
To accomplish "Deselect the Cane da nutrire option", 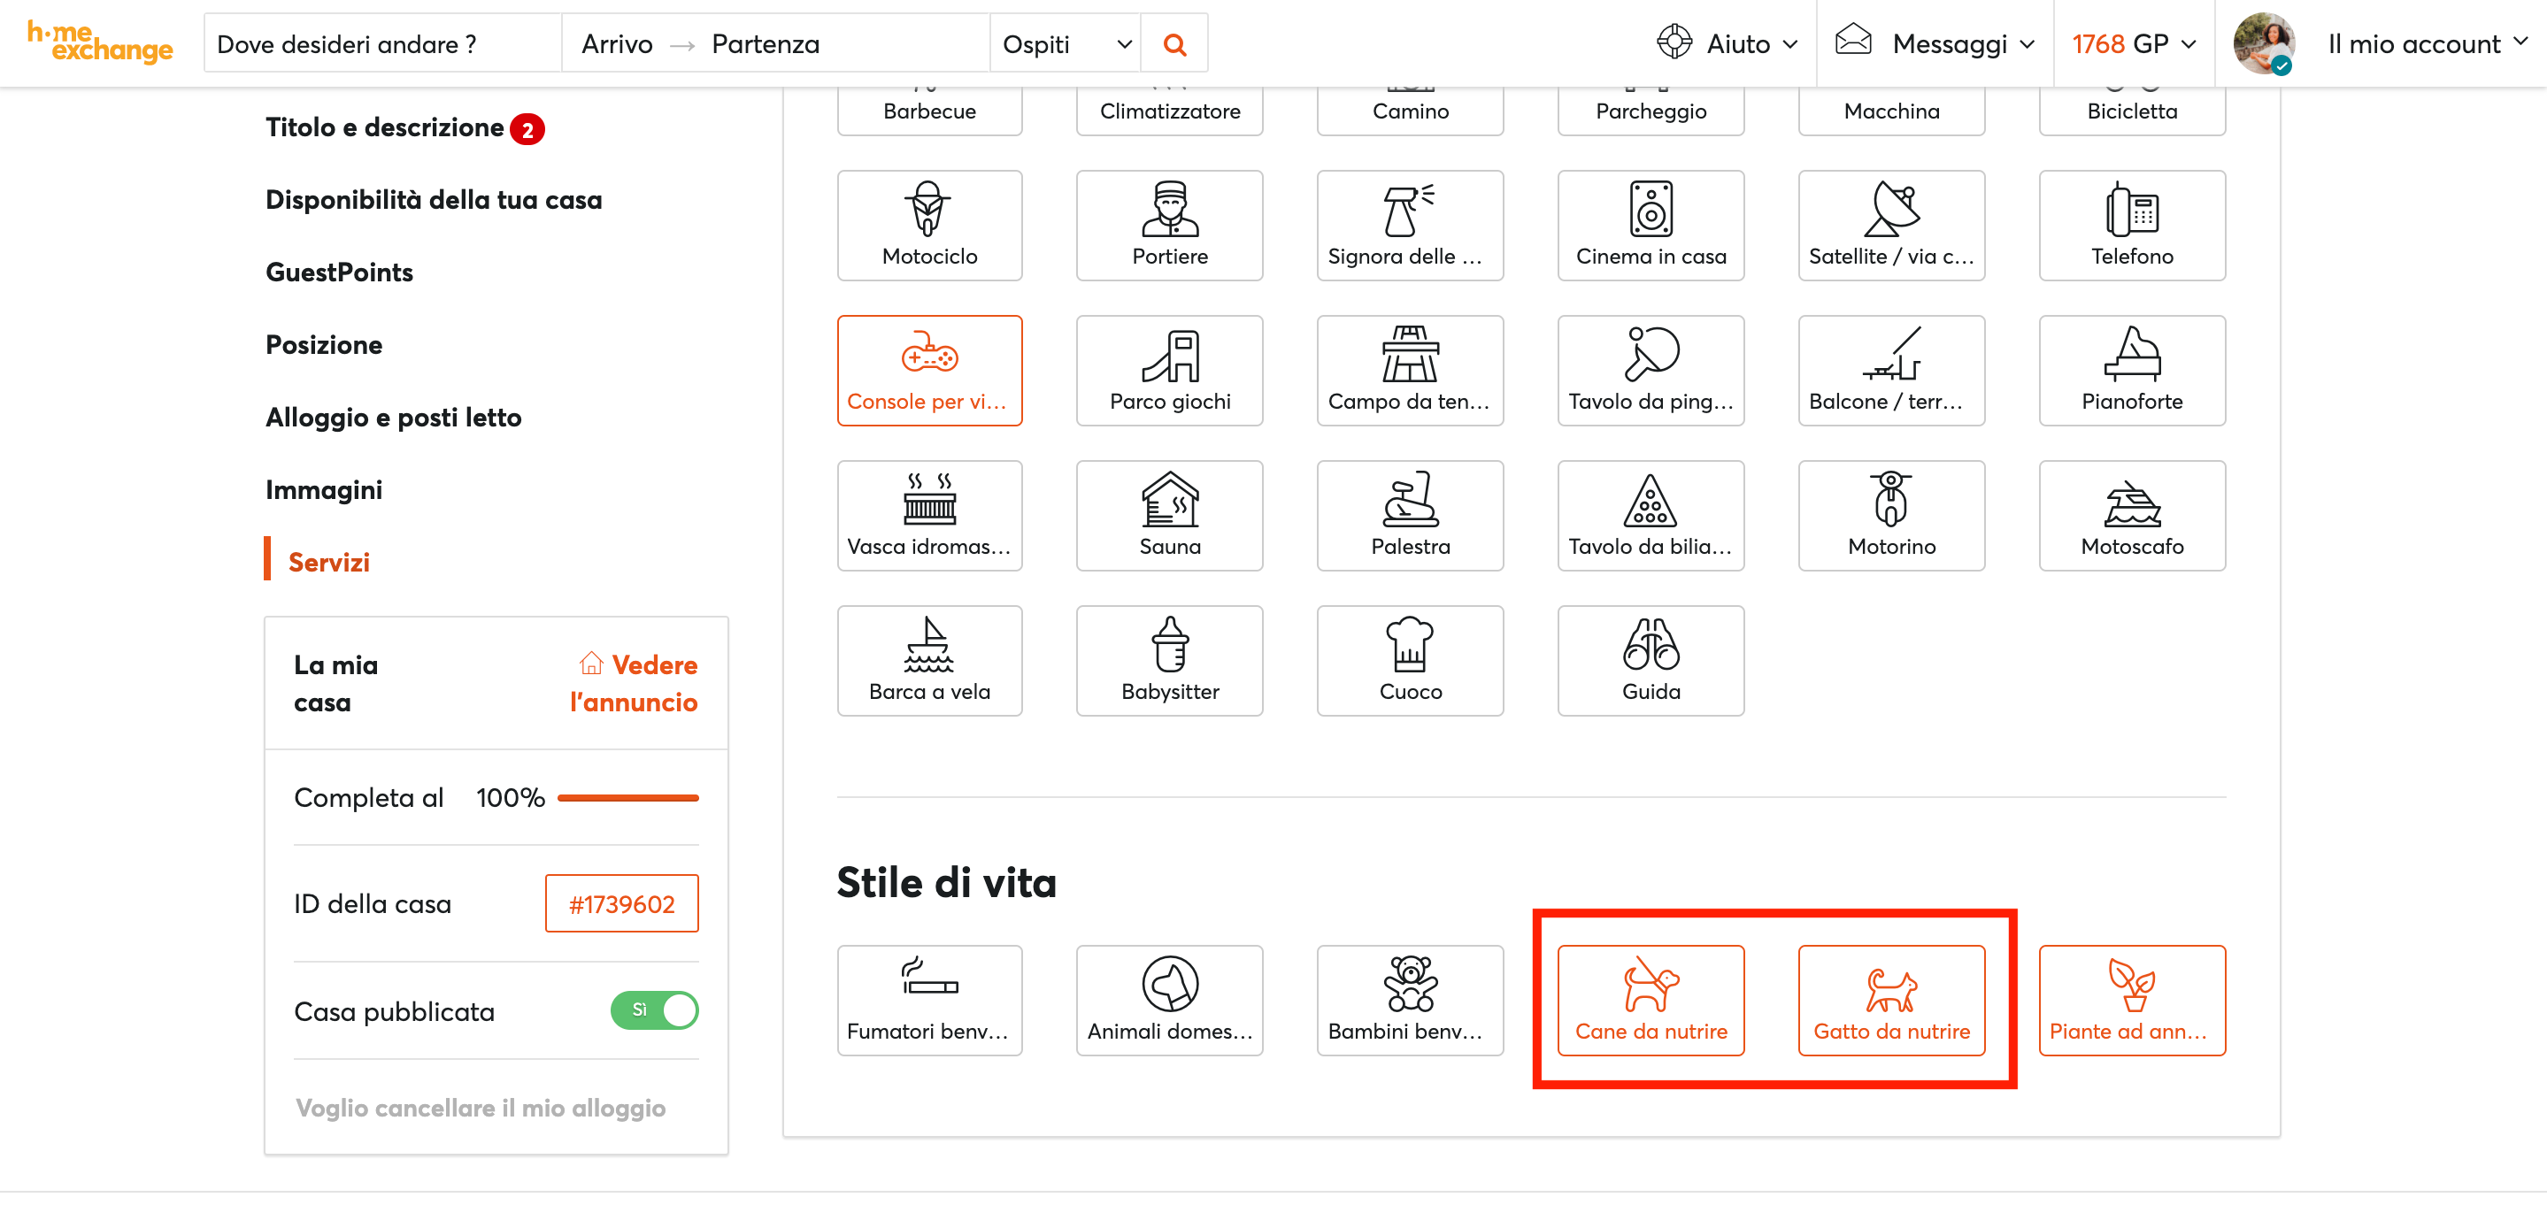I will [1651, 1001].
